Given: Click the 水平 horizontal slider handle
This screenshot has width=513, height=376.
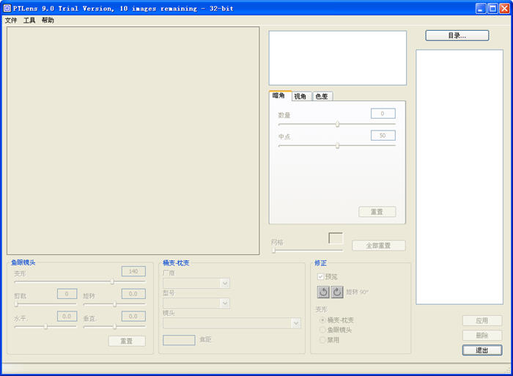Looking at the screenshot, I should click(x=45, y=326).
